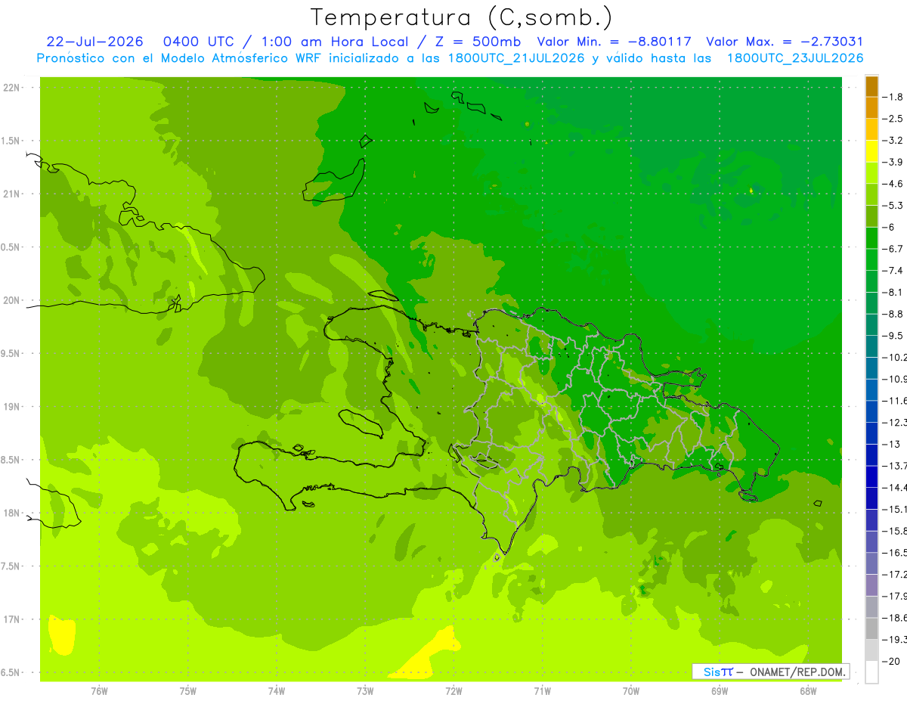This screenshot has height=701, width=907.
Task: Click the 'Valor Max. = -2.73031' value
Action: (784, 42)
